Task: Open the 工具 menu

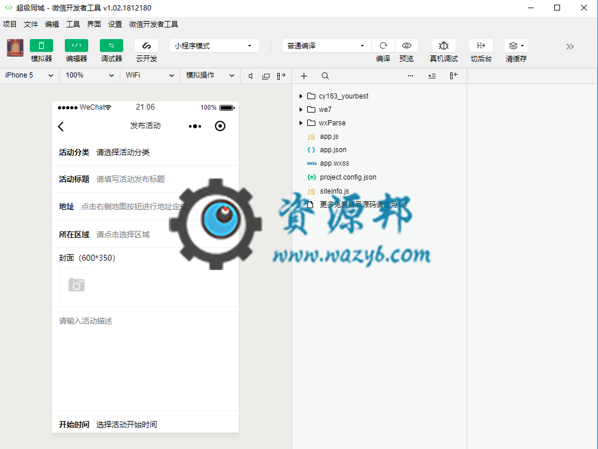Action: pyautogui.click(x=73, y=24)
